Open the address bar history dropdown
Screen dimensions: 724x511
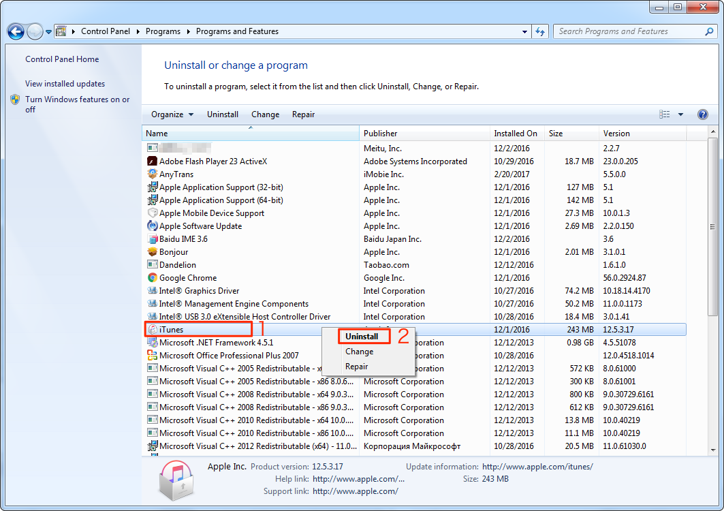524,31
